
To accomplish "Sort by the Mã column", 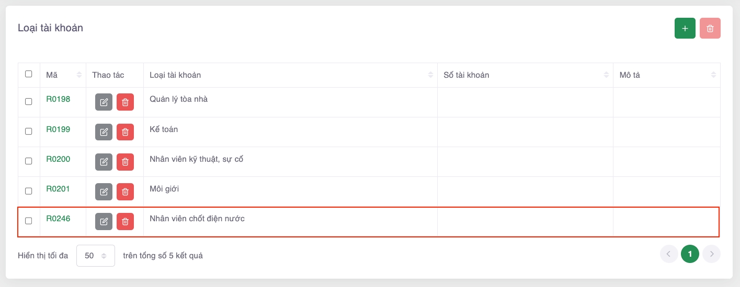I will (x=79, y=75).
